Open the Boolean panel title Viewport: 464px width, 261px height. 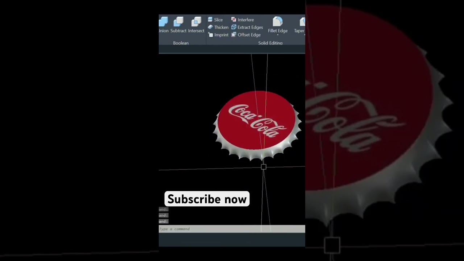pyautogui.click(x=181, y=43)
